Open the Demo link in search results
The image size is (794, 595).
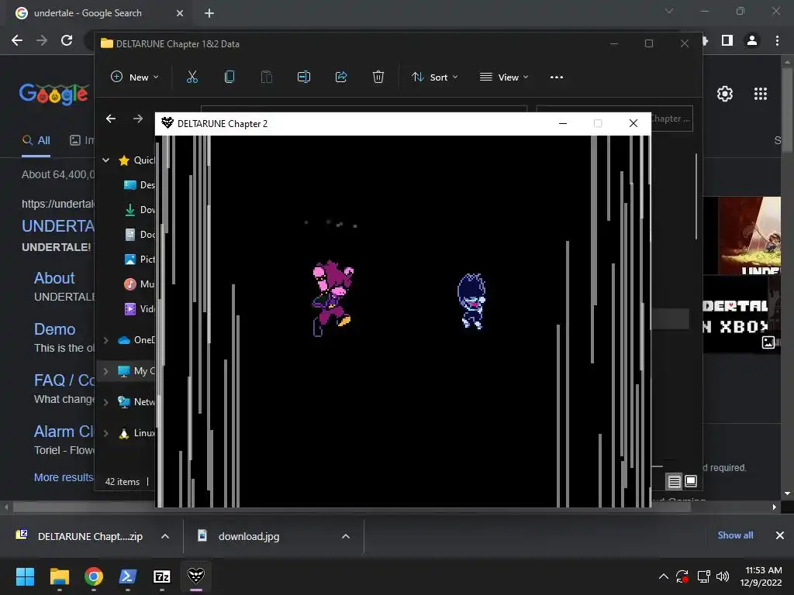(55, 328)
